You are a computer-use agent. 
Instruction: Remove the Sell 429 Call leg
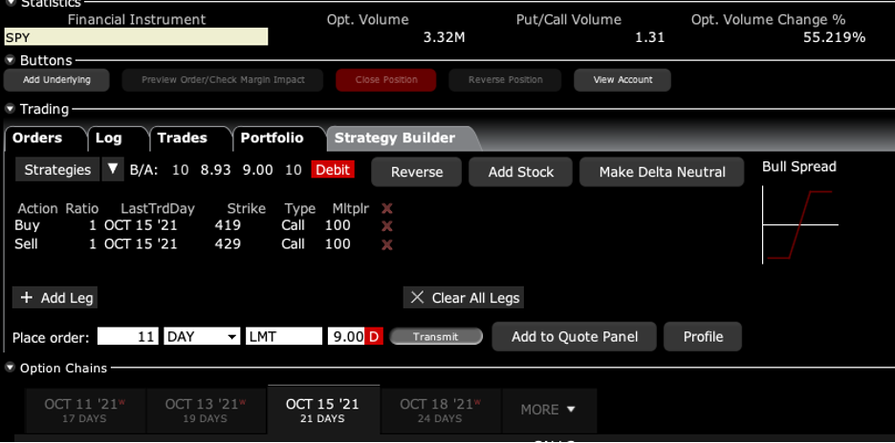(x=387, y=244)
